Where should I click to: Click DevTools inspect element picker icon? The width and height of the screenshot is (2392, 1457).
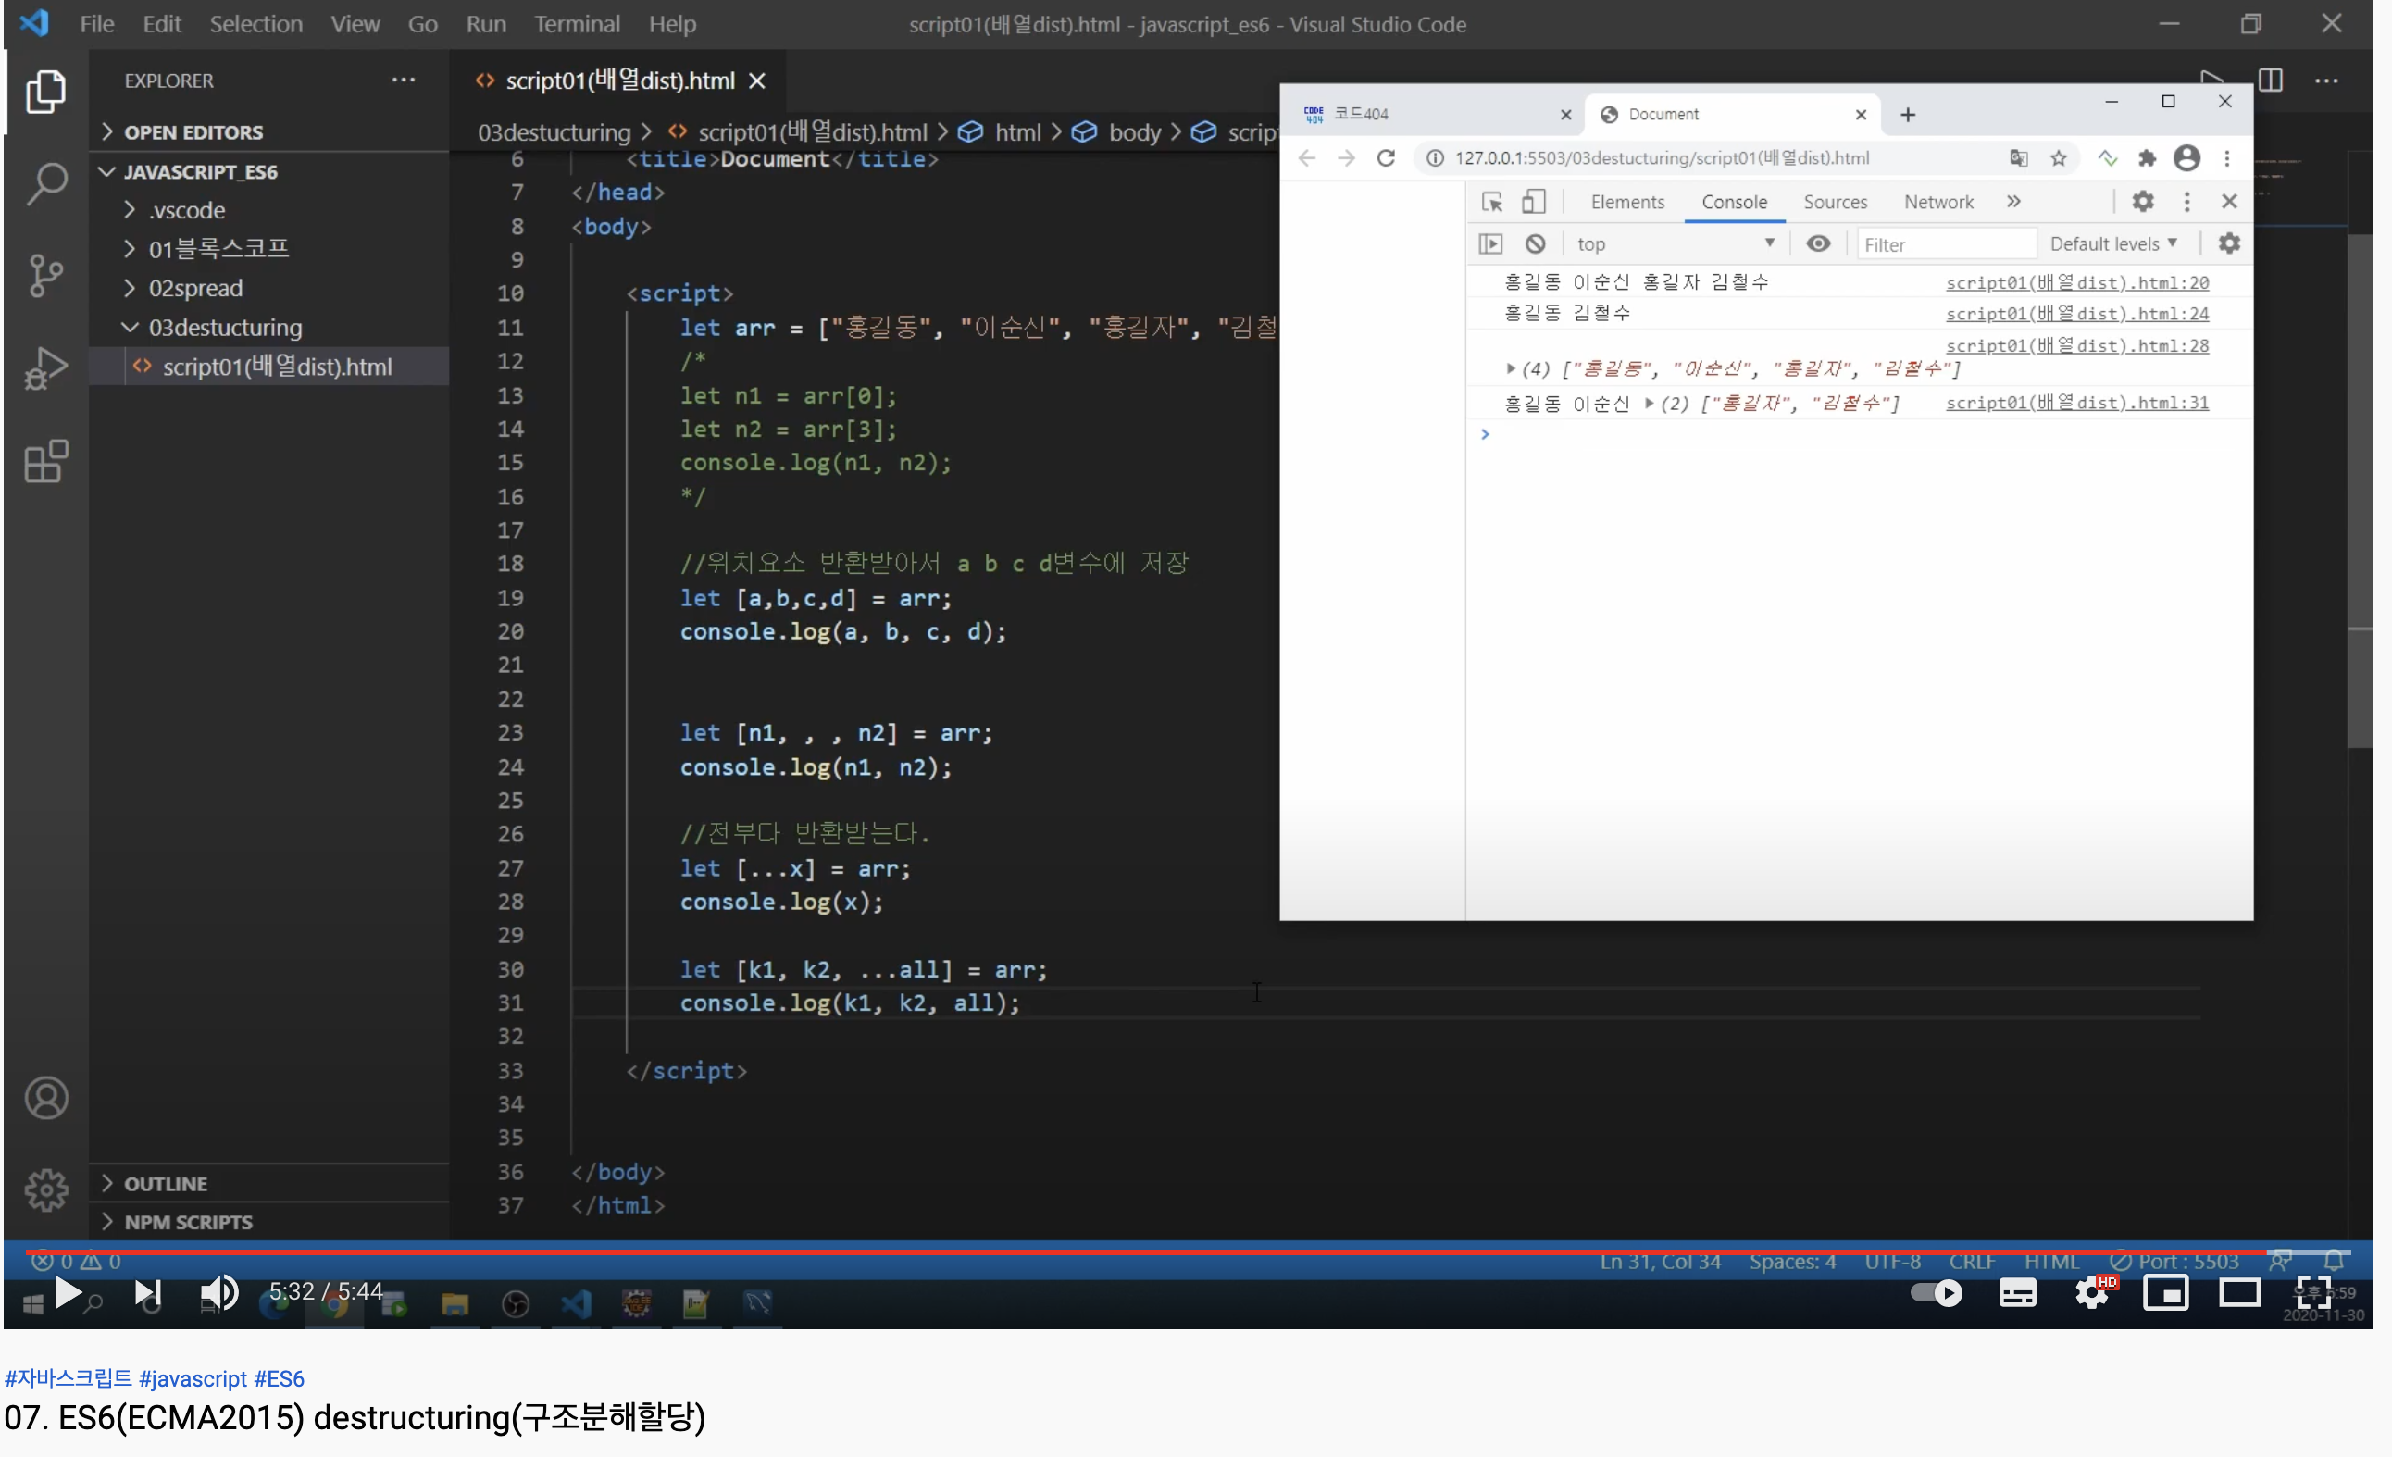[x=1491, y=202]
